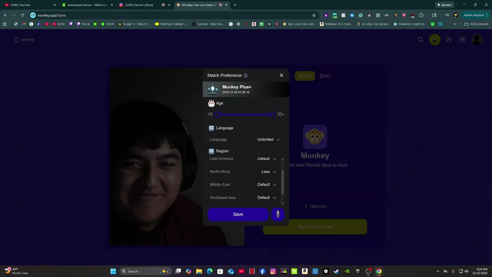Open a new browser tab
The height and width of the screenshot is (277, 492).
coord(235,5)
